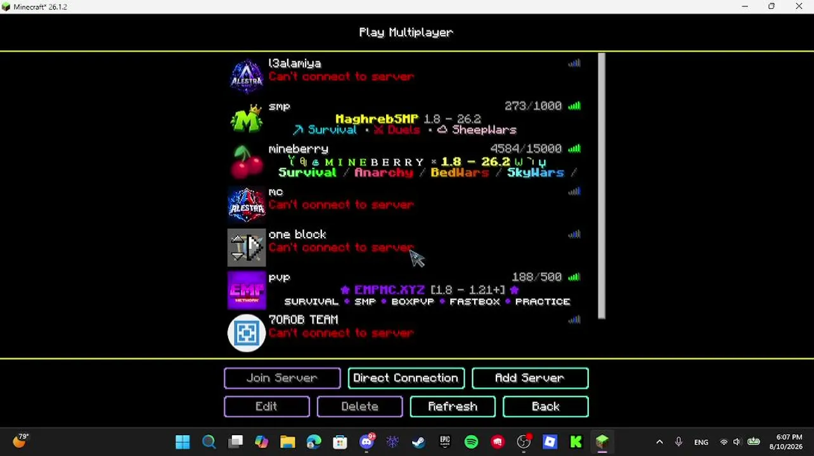Switch the ENG input language
Viewport: 814px width, 456px height.
701,442
